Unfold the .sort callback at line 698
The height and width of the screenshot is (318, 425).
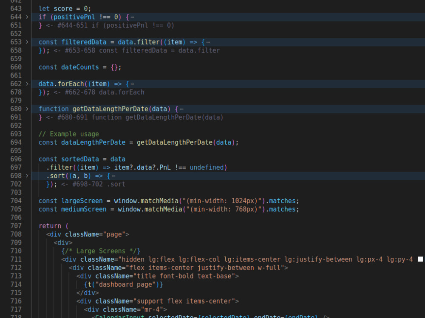coord(27,176)
